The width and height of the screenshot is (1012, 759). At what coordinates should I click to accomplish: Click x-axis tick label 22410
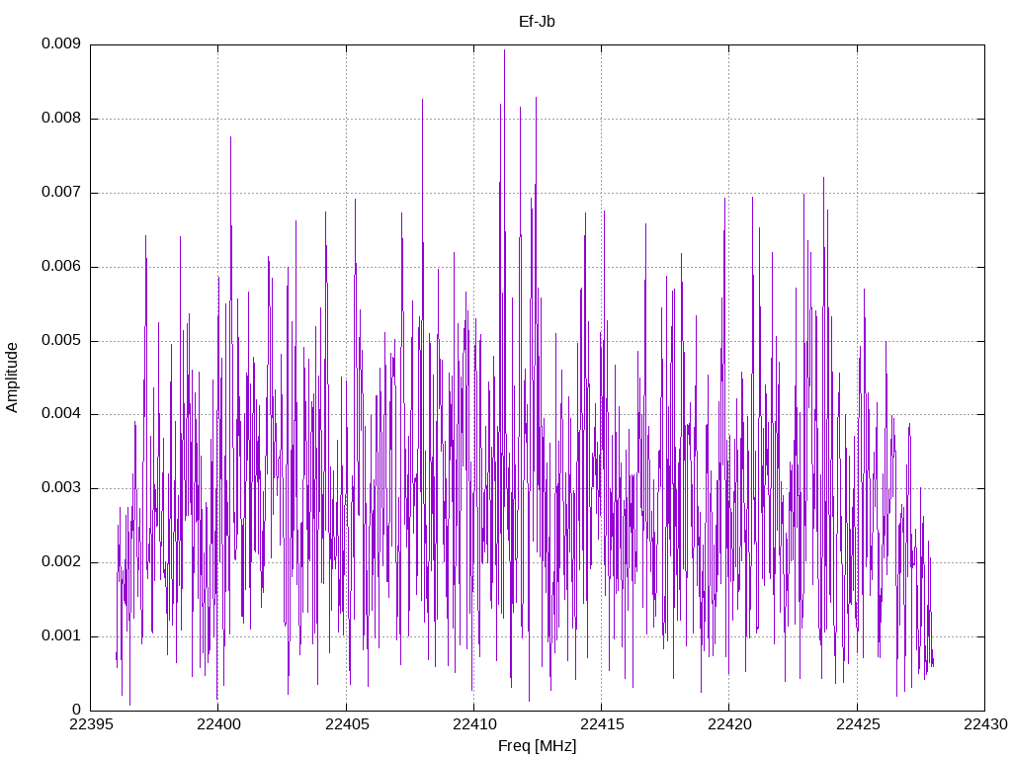pyautogui.click(x=473, y=724)
